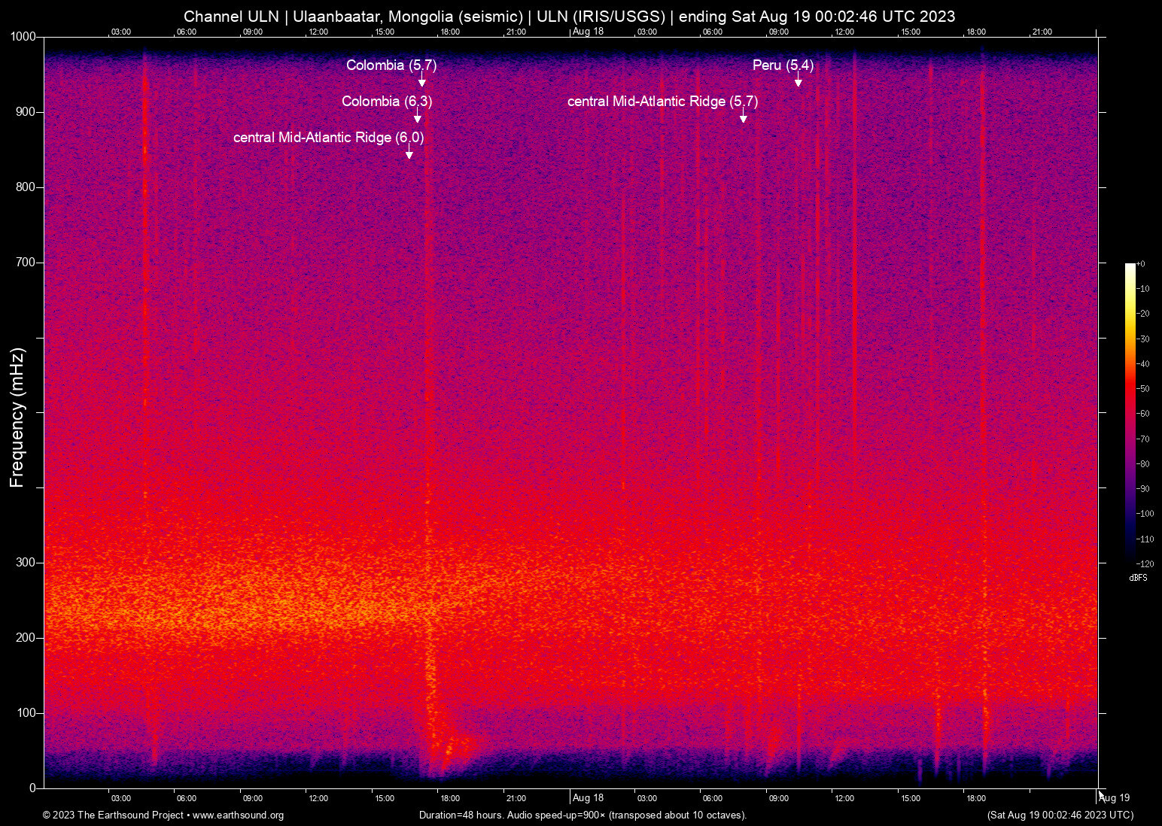The width and height of the screenshot is (1162, 826).
Task: Select the 300 mHz frequency axis label
Action: (x=26, y=563)
